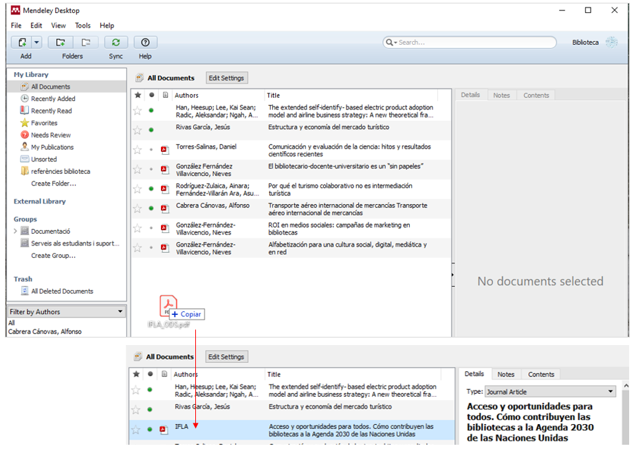
Task: Click the Sync toolbar icon
Action: [x=116, y=42]
